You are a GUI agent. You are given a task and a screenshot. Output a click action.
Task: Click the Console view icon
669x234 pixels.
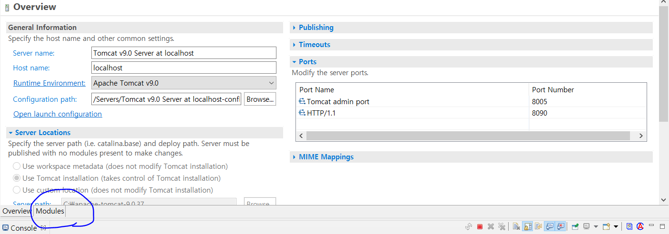tap(5, 228)
